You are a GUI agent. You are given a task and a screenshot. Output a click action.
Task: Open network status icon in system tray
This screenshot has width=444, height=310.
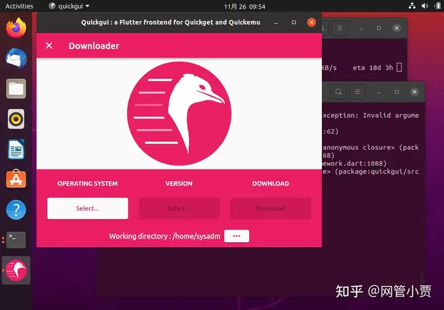pos(412,6)
